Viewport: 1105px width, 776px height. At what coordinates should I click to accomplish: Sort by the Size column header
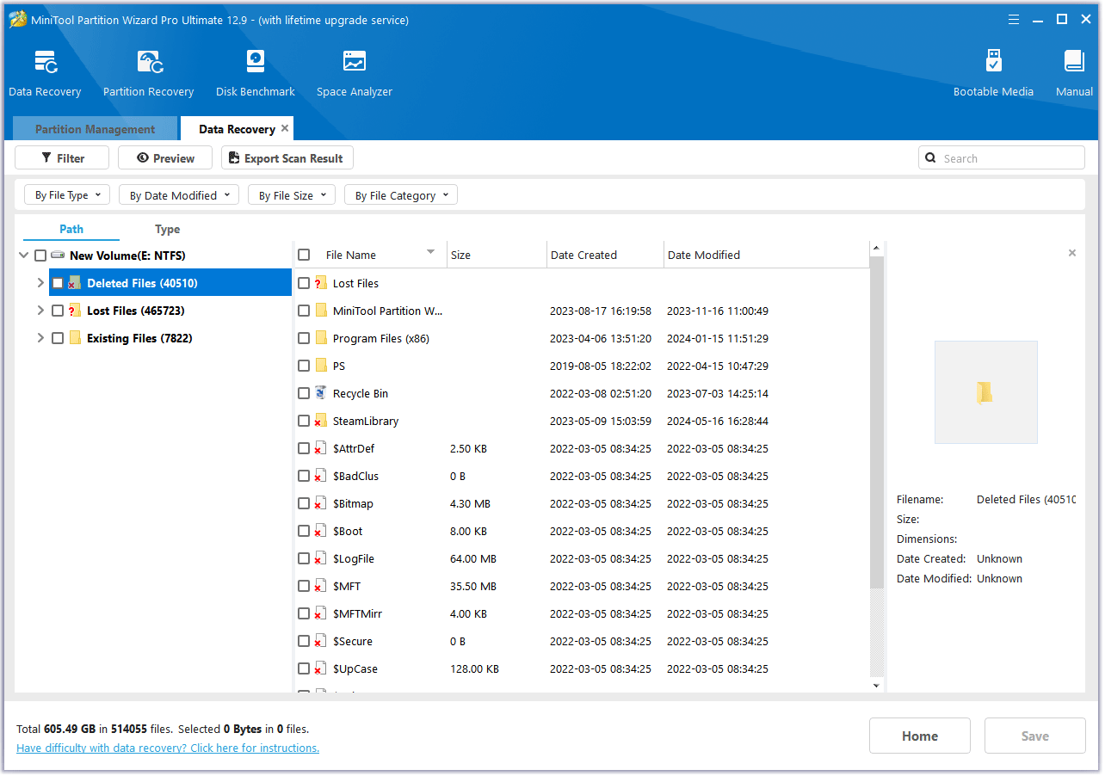pyautogui.click(x=497, y=255)
